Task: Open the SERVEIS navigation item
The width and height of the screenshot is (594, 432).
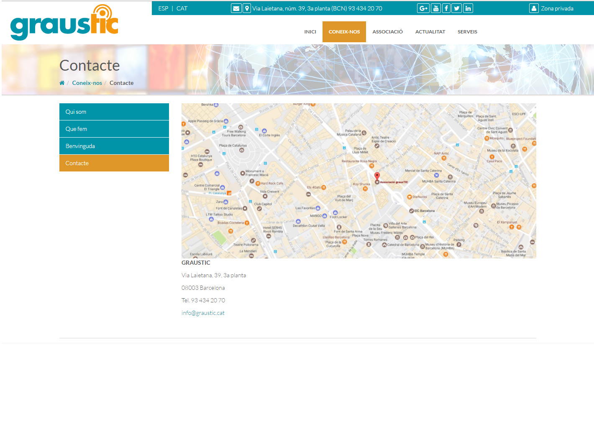Action: pyautogui.click(x=467, y=32)
